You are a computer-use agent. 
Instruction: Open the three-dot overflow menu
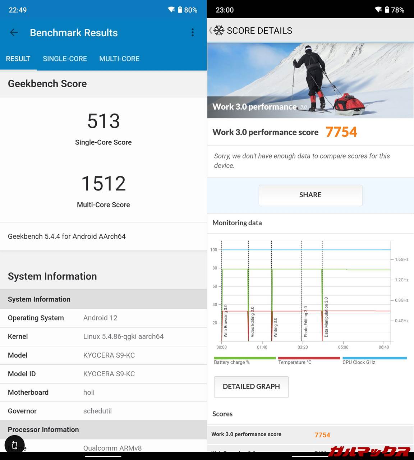[193, 33]
